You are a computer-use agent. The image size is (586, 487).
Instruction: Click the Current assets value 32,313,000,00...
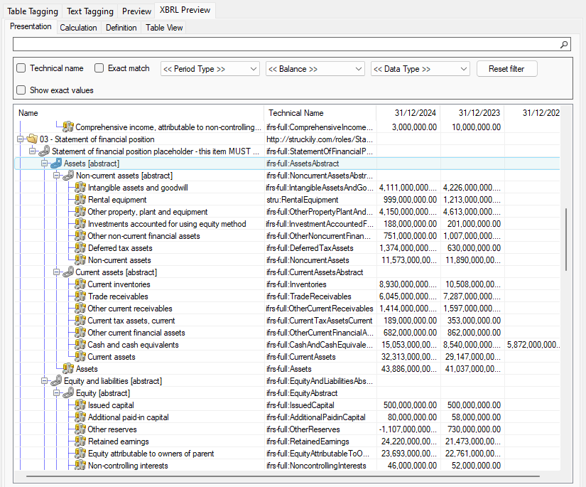tap(409, 357)
